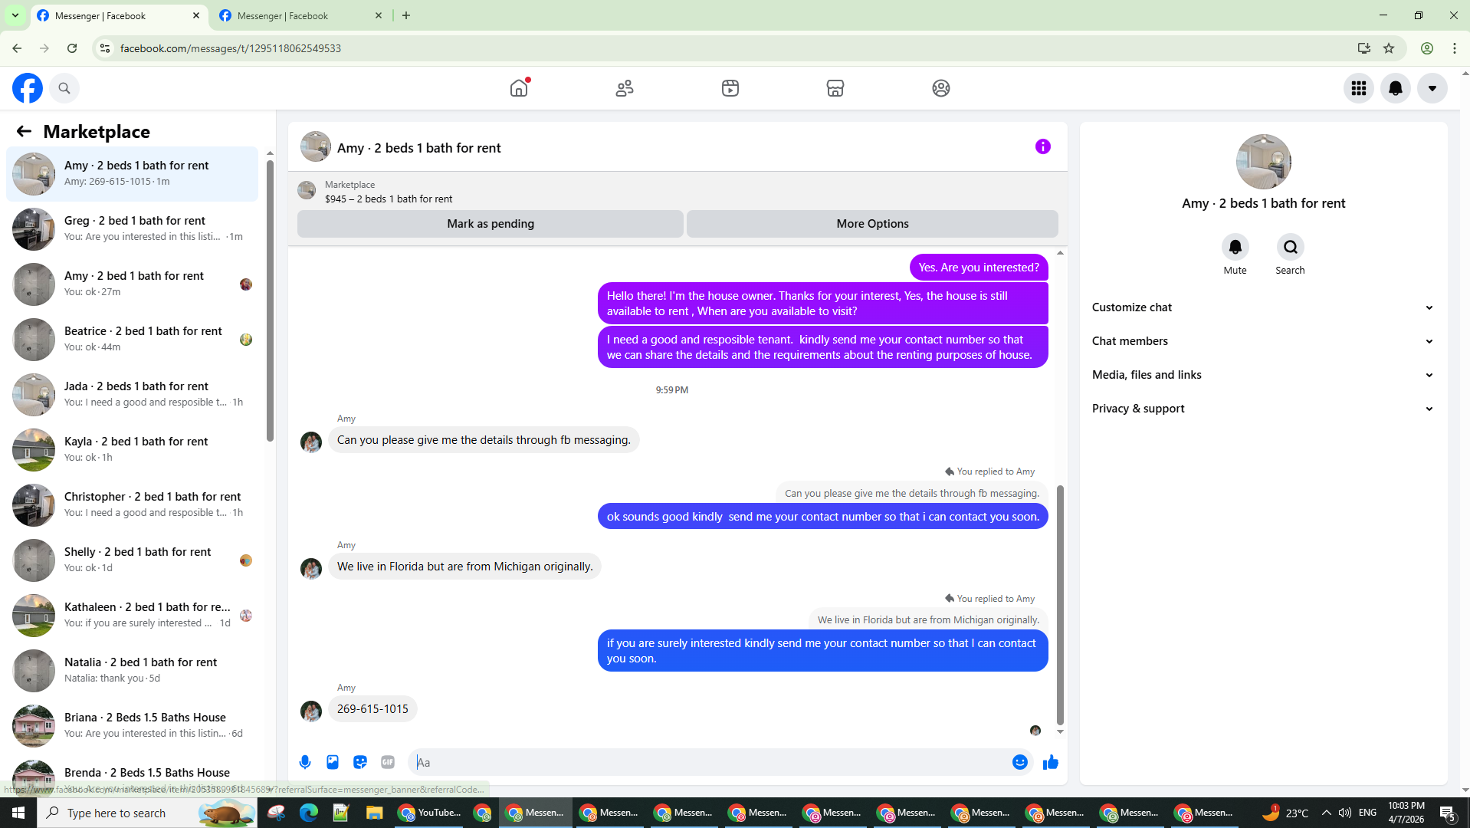Open the Groups icon in top navigation
Image resolution: width=1470 pixels, height=828 pixels.
[x=941, y=88]
